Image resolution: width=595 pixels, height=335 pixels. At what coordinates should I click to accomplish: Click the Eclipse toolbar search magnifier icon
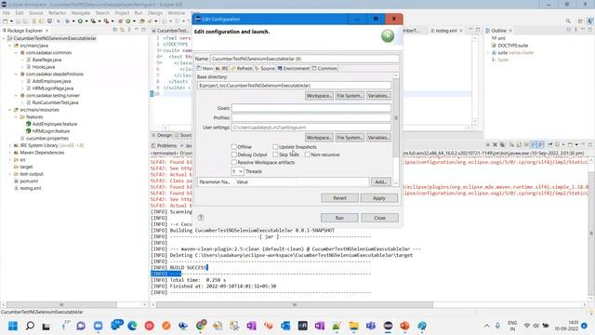[x=568, y=21]
